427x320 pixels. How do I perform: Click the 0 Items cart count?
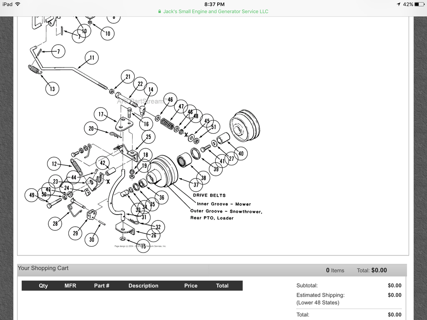tap(335, 270)
